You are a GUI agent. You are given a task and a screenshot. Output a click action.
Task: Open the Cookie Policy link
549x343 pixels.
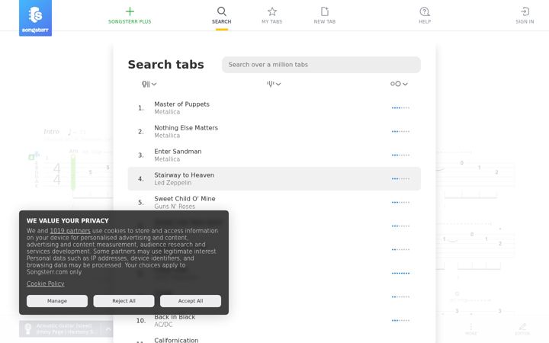click(x=46, y=284)
